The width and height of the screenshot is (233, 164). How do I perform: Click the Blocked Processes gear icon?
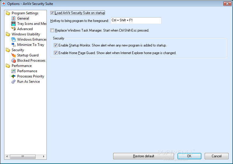[x=13, y=61]
